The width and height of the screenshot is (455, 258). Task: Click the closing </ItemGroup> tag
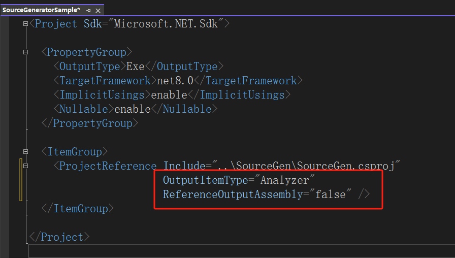[x=78, y=209]
